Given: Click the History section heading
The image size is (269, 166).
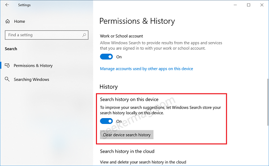Looking at the screenshot, I should (x=108, y=87).
